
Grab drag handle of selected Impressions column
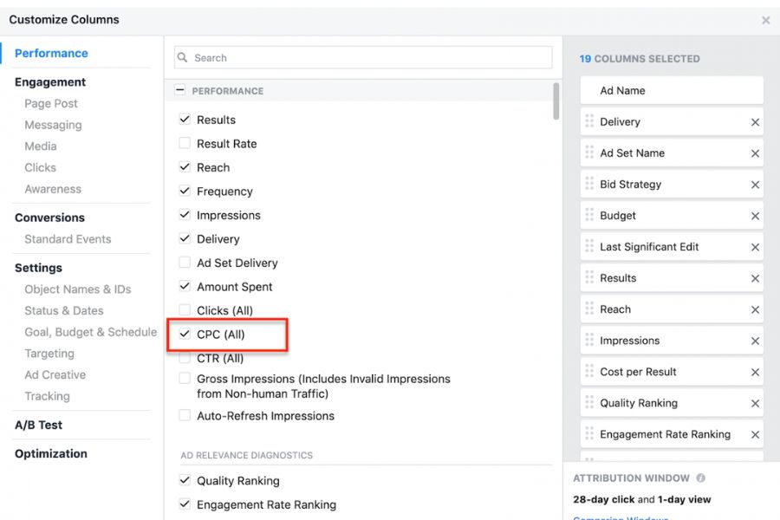tap(589, 340)
